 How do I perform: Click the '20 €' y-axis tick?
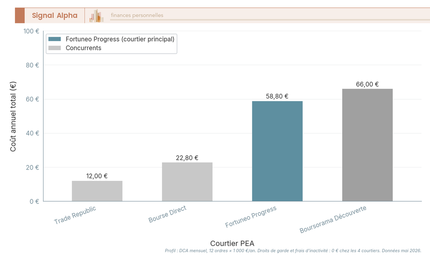33,167
